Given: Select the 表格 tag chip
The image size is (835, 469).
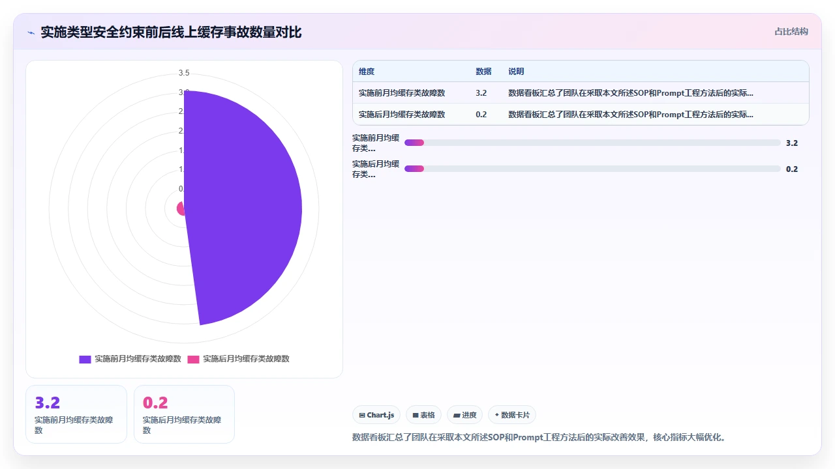Looking at the screenshot, I should coord(423,415).
